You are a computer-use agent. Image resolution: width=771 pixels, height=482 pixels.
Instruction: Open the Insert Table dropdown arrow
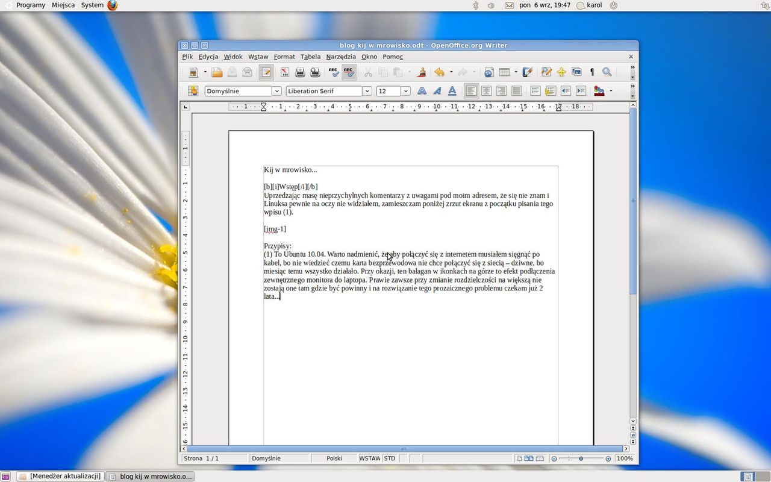coord(516,72)
